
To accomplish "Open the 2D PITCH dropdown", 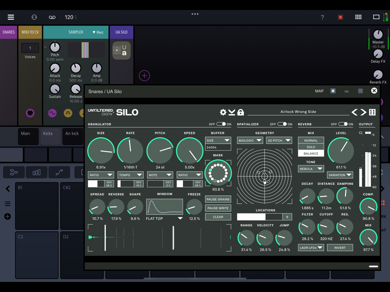I will [279, 140].
